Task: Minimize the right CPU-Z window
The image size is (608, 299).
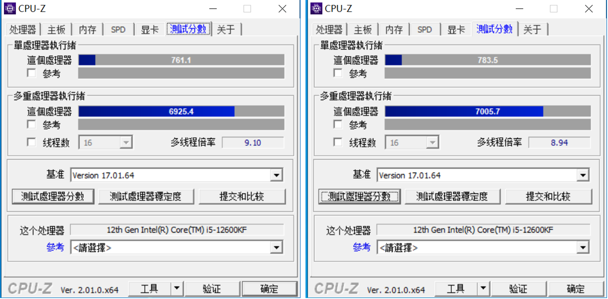Action: 519,9
